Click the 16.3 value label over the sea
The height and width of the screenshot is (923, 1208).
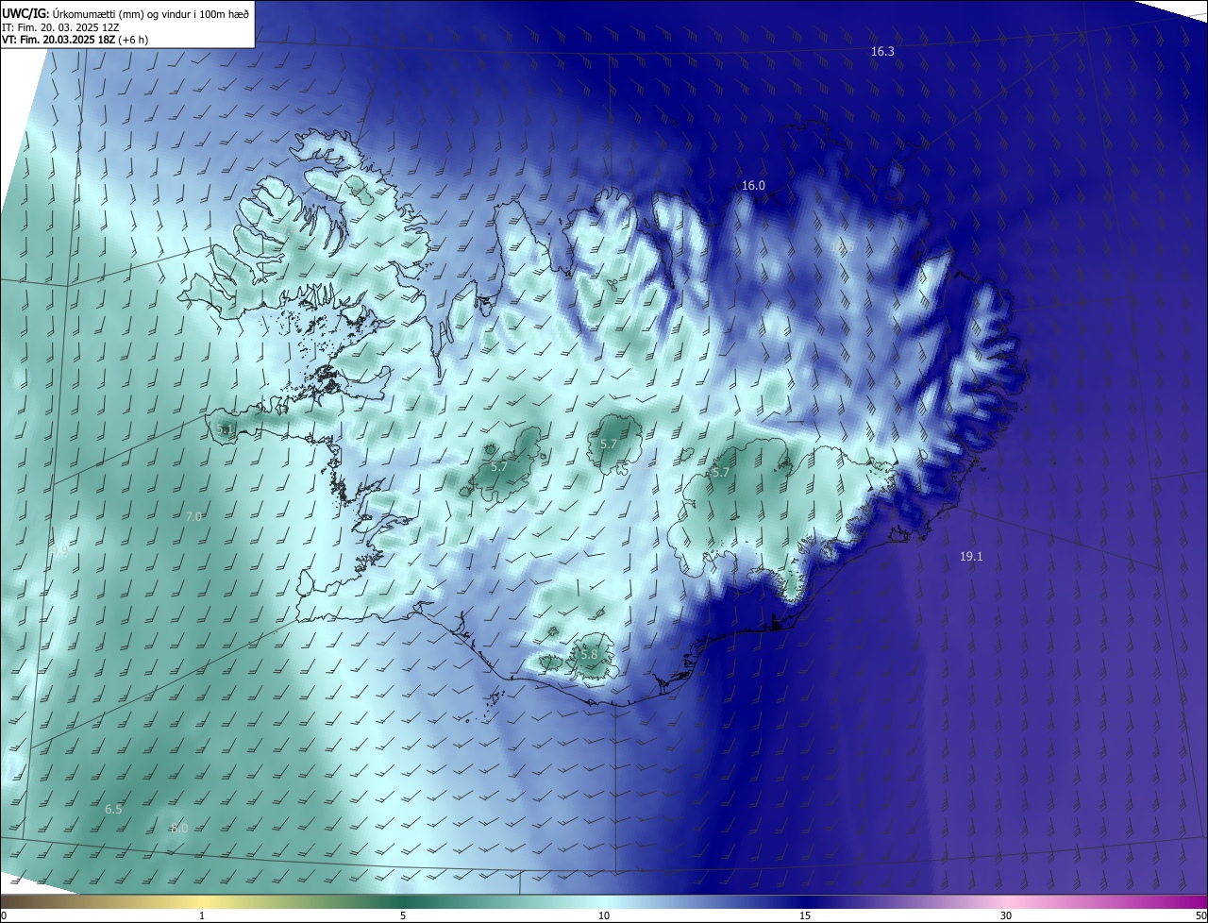coord(882,52)
